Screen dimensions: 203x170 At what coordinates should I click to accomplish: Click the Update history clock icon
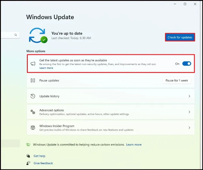tap(33, 96)
